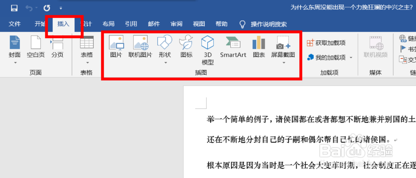The image size is (416, 178).
Task: Click the link (链接) globe icon
Action: pyautogui.click(x=403, y=39)
